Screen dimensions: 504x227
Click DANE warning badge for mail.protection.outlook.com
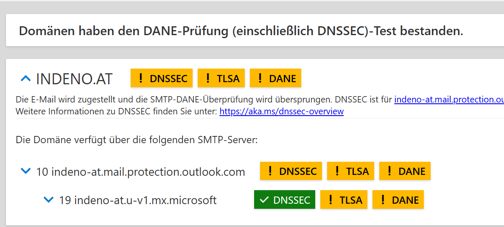coord(405,171)
